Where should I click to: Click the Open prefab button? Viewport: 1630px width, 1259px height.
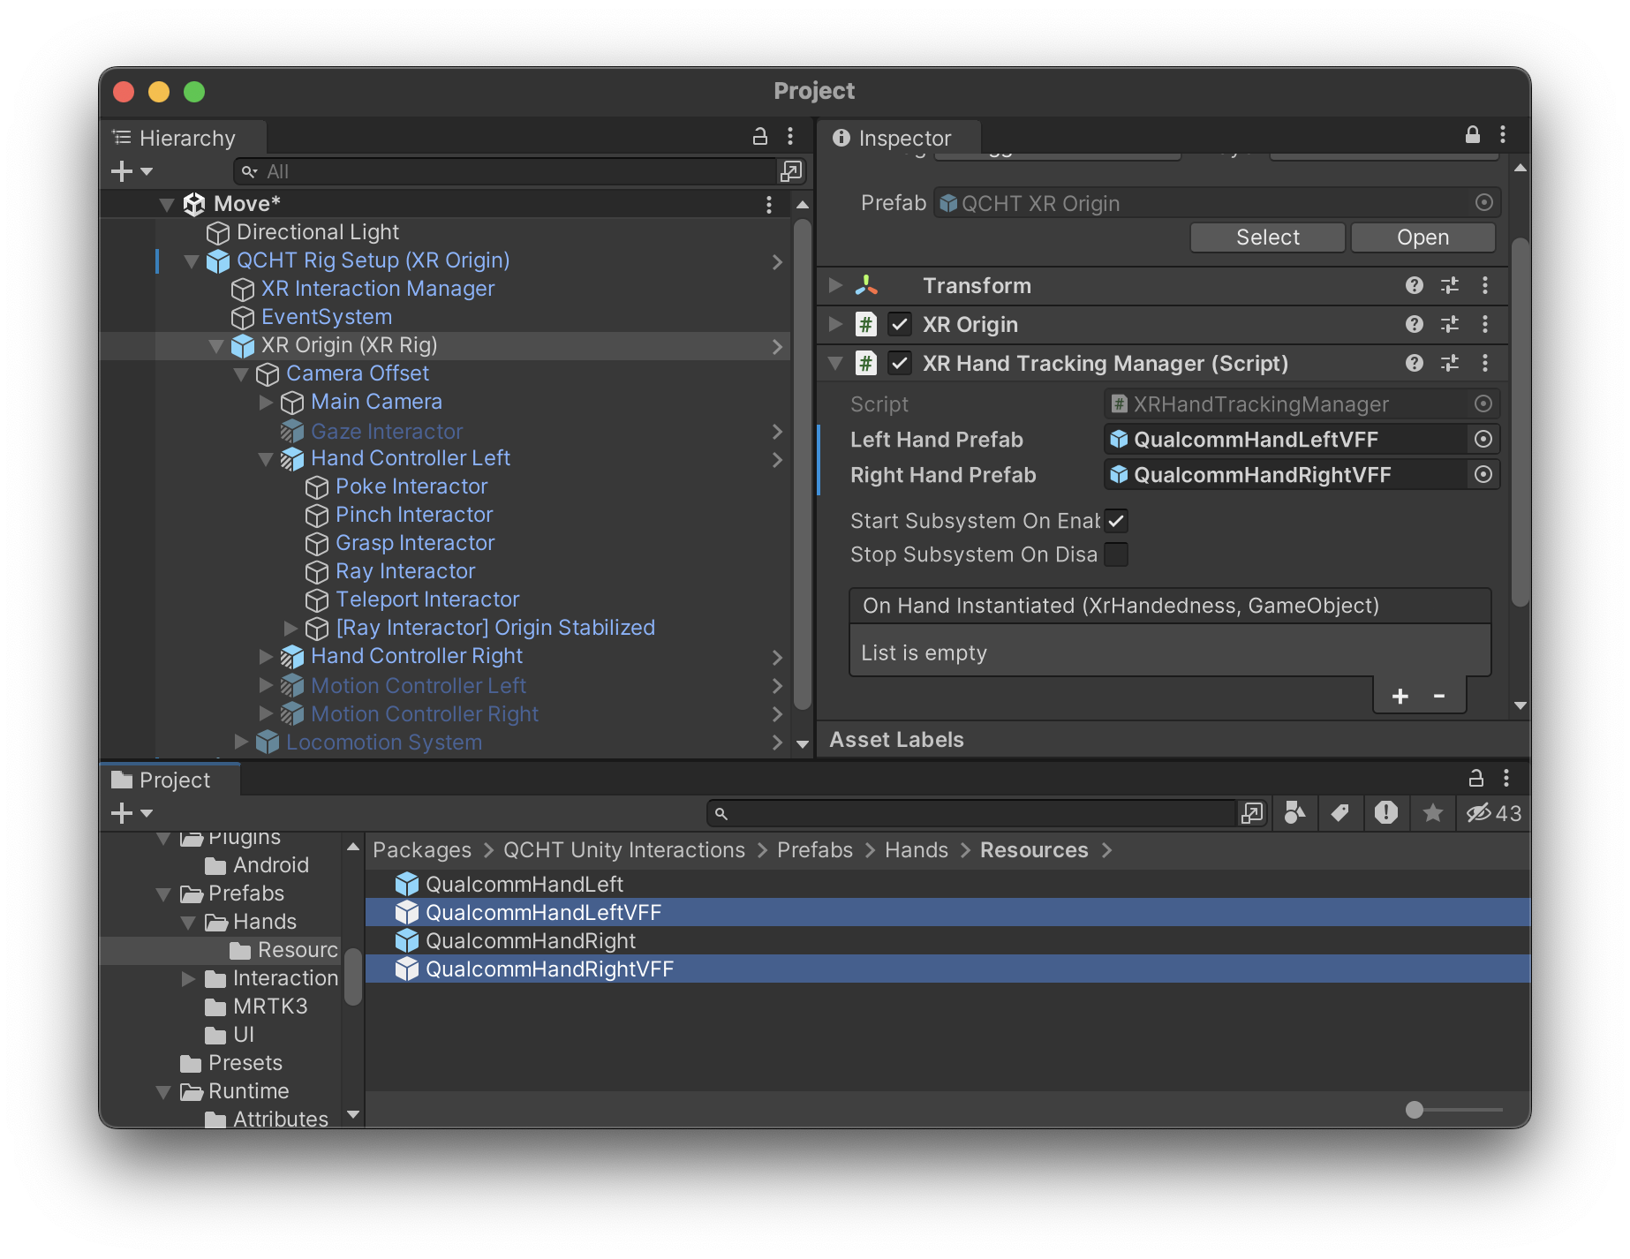click(x=1422, y=237)
